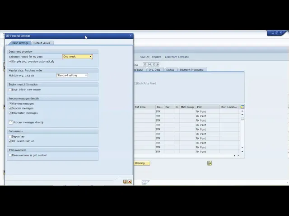The height and width of the screenshot is (216, 289).
Task: Click the horizontal scroll right arrow of item table
Action: tap(238, 156)
